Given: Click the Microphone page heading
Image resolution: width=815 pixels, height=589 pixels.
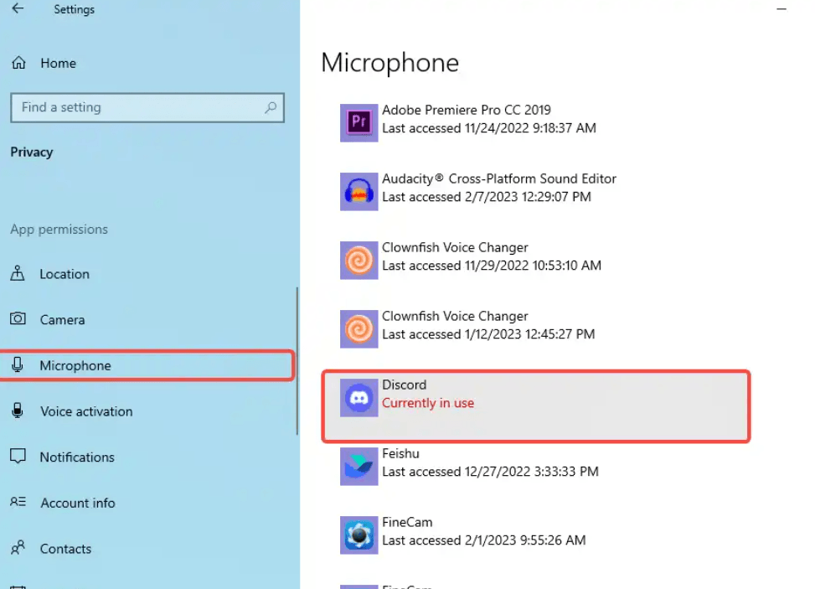Looking at the screenshot, I should pos(389,63).
